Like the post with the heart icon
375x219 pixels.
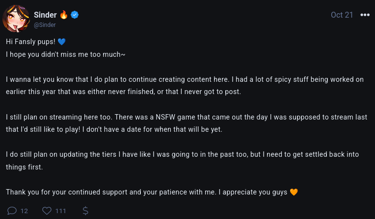point(47,211)
